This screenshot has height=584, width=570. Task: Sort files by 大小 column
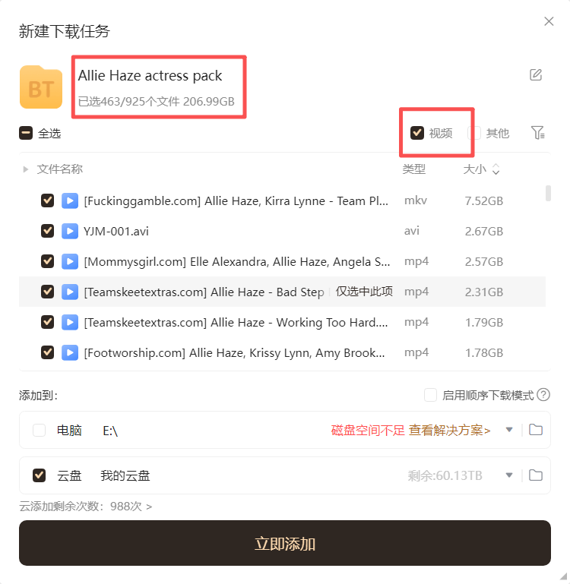pos(481,169)
